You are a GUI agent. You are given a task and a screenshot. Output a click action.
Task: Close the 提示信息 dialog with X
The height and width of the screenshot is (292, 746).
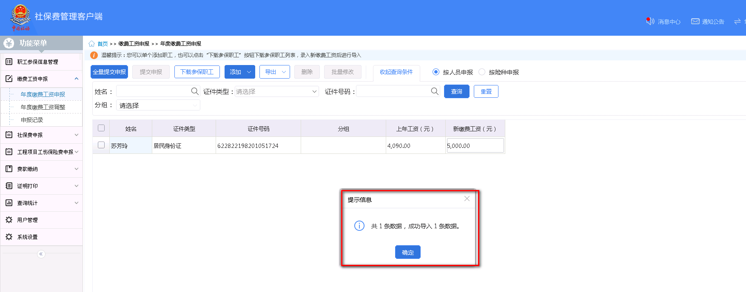point(467,199)
